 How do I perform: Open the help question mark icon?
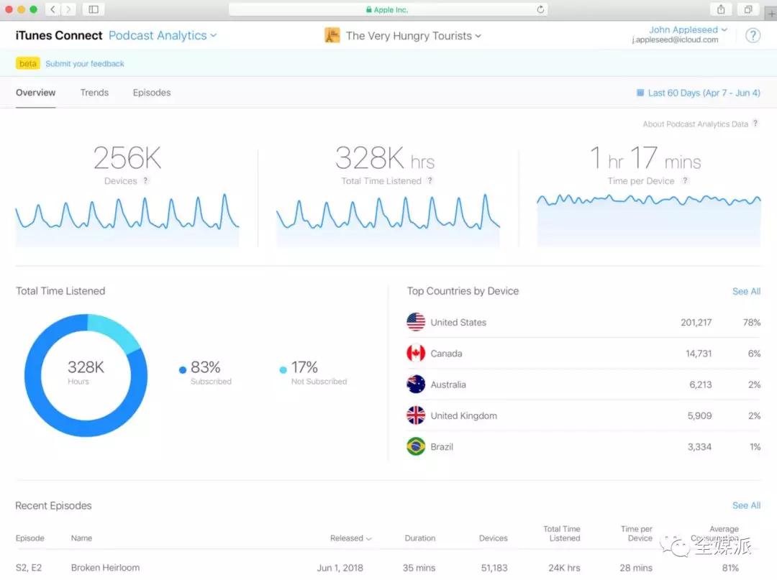[753, 35]
